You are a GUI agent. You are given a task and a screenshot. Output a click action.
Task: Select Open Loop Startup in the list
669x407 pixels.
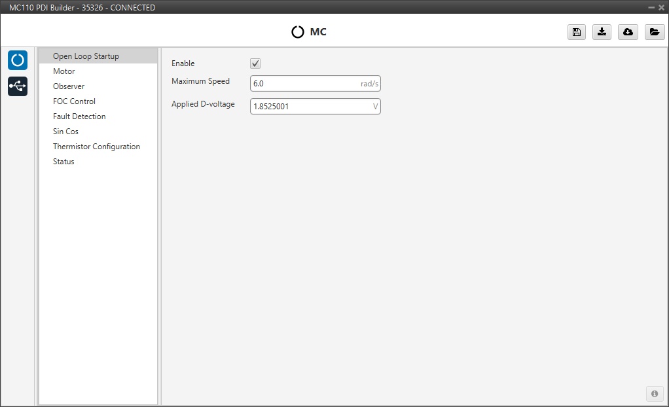pyautogui.click(x=86, y=56)
